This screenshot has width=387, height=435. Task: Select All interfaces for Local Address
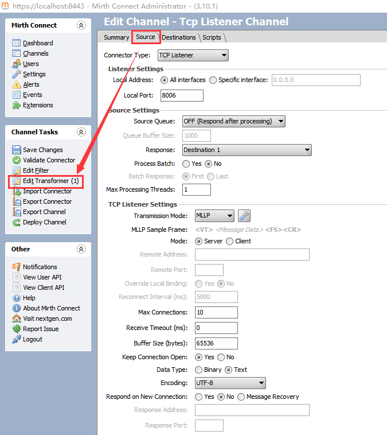pyautogui.click(x=164, y=80)
